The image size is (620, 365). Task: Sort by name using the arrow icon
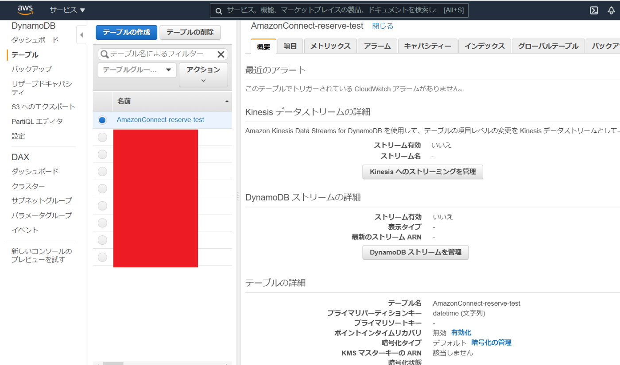pyautogui.click(x=227, y=102)
